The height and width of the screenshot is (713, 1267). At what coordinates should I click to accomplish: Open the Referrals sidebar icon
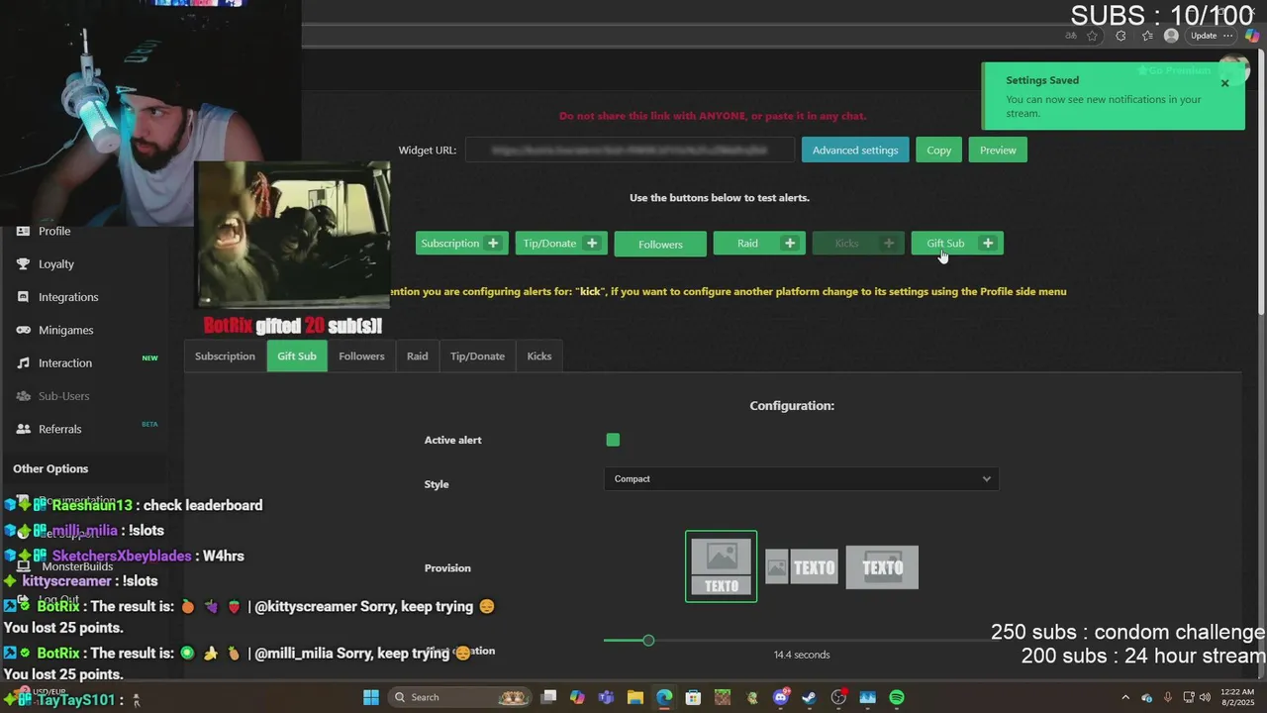(x=24, y=429)
